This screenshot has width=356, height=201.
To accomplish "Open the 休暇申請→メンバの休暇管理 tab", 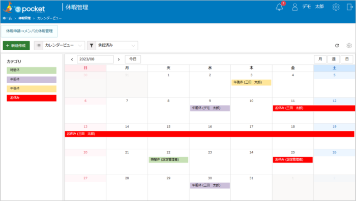I will click(29, 31).
